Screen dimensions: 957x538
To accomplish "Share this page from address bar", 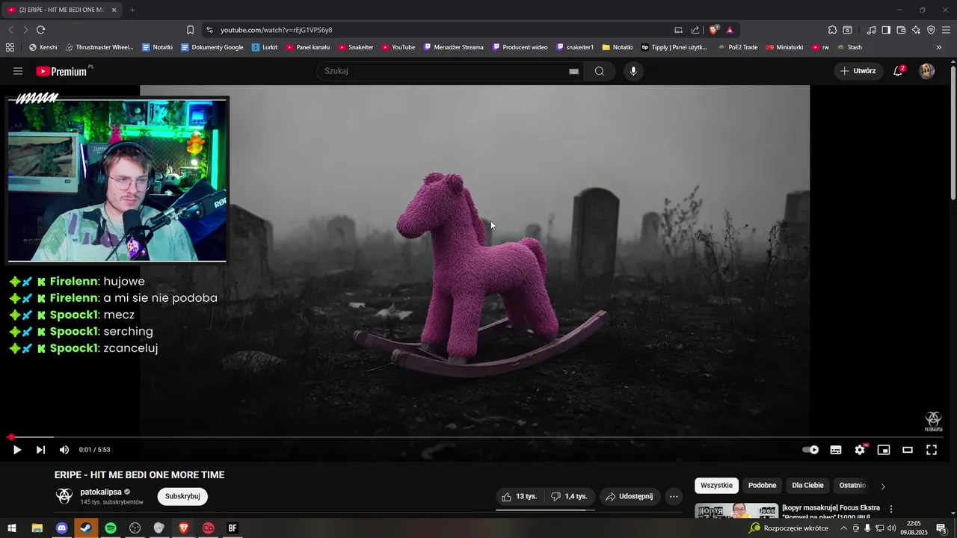I will 695,30.
